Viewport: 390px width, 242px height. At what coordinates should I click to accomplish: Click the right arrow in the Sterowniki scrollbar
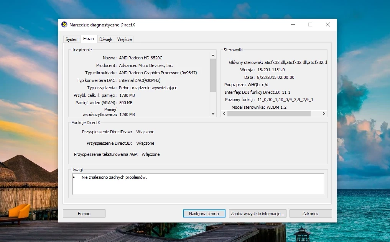point(324,114)
